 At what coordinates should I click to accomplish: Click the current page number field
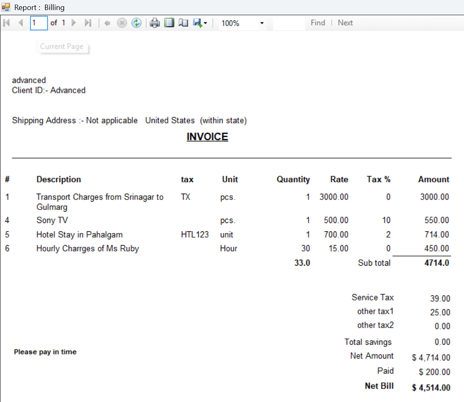[39, 23]
